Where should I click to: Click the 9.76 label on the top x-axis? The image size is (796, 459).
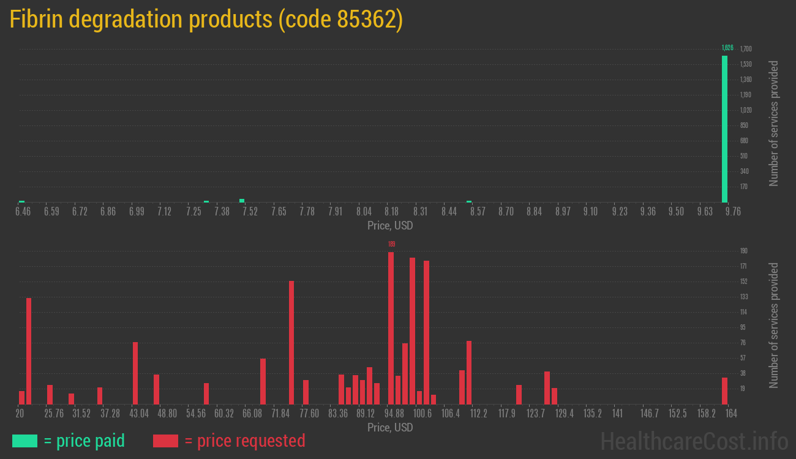(733, 211)
